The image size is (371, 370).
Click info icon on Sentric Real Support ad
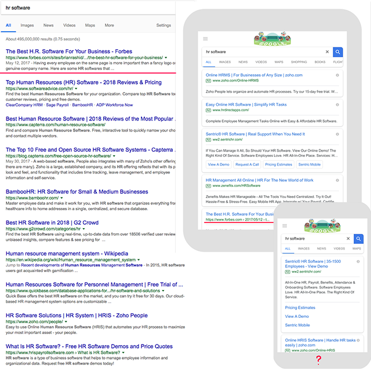[337, 134]
